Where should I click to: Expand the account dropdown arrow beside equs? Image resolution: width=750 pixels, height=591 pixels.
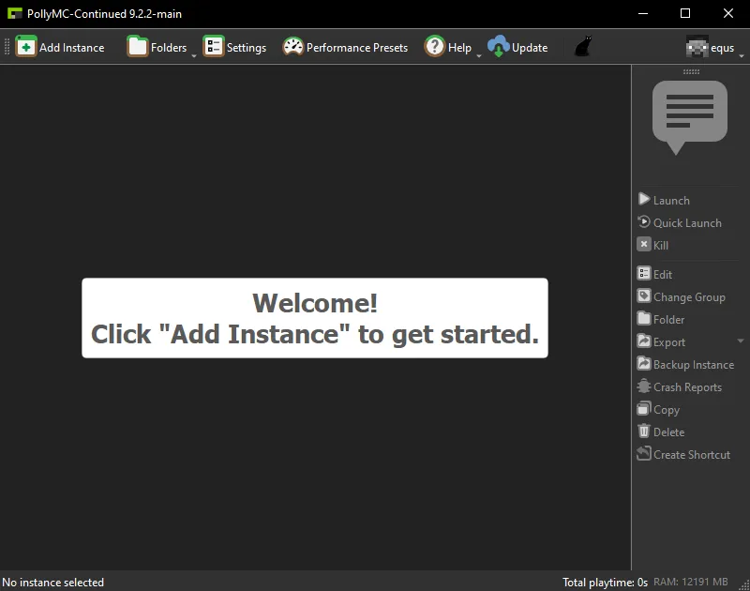point(742,56)
